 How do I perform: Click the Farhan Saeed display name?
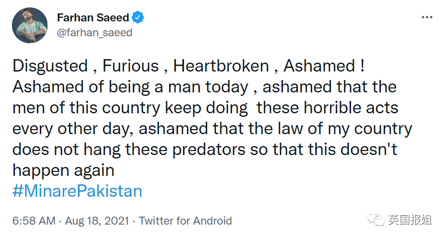point(93,18)
